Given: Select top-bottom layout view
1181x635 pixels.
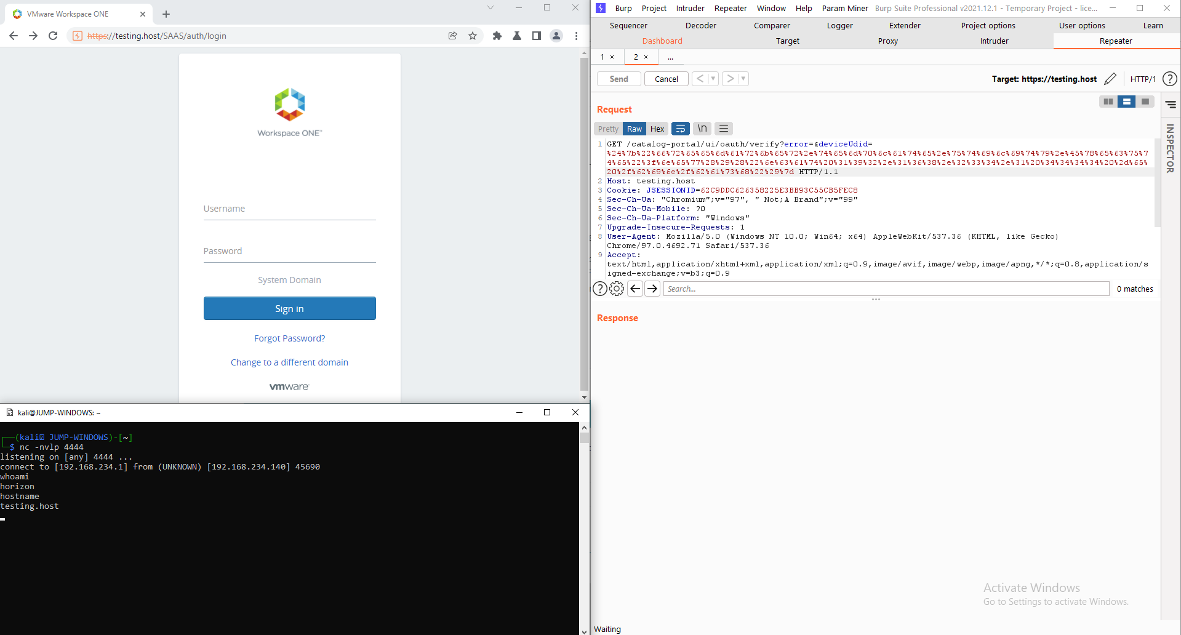Looking at the screenshot, I should point(1127,102).
